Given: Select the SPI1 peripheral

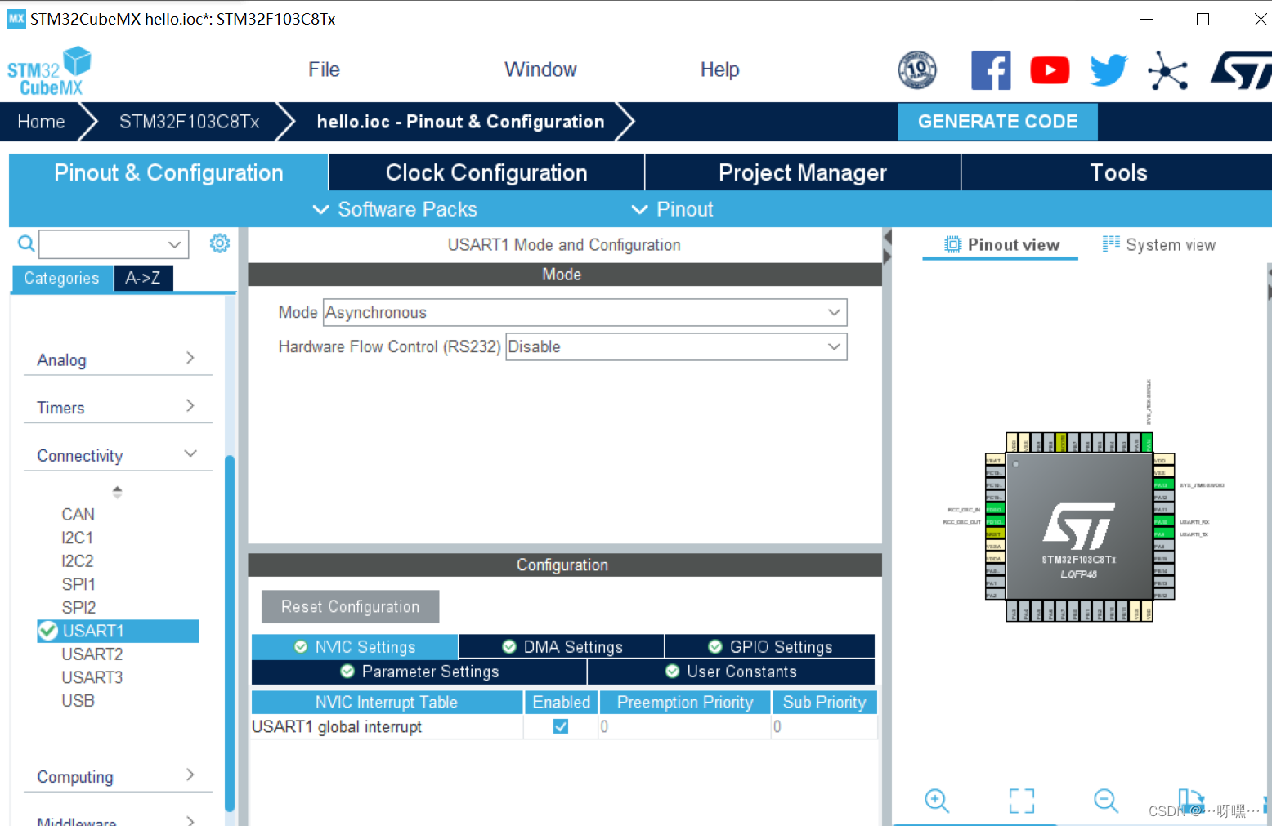Looking at the screenshot, I should coord(78,584).
